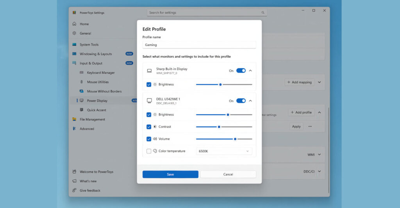
Task: Adjust the DELL Volume slider
Action: pyautogui.click(x=224, y=139)
